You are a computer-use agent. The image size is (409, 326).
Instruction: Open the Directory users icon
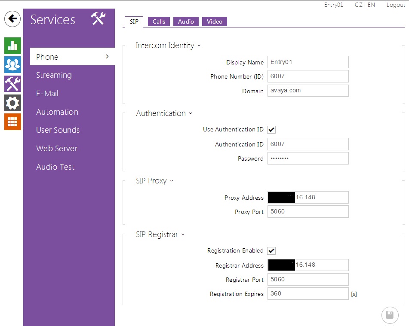pos(13,64)
